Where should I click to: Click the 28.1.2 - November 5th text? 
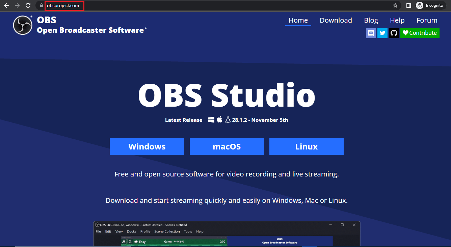pos(260,120)
